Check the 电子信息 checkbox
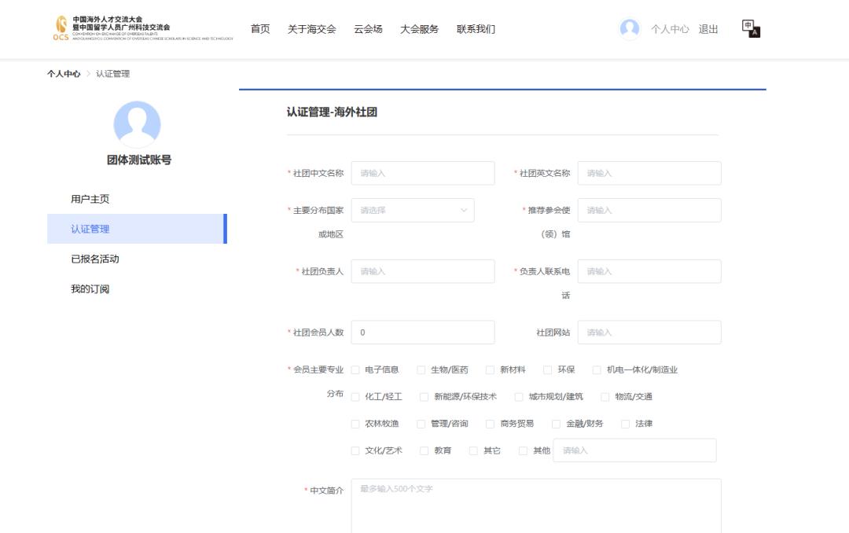Viewport: 849px width, 533px height. pyautogui.click(x=356, y=369)
